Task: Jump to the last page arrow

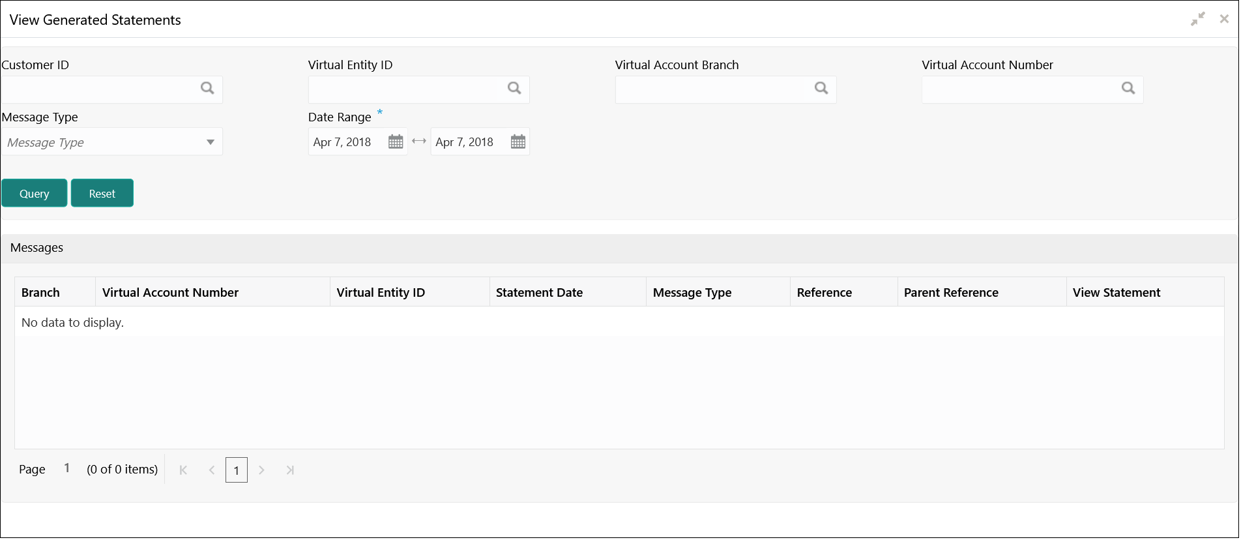Action: [x=290, y=470]
